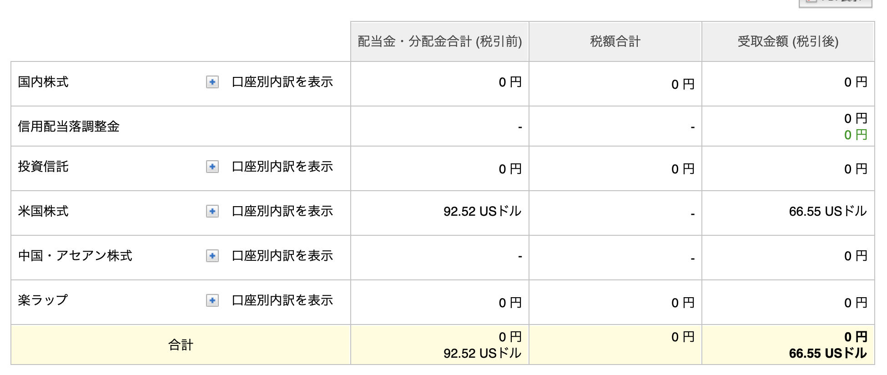Viewport: 887px width, 375px height.
Task: Expand 中国・アセアン株式 breakdown plus icon
Action: tap(212, 256)
